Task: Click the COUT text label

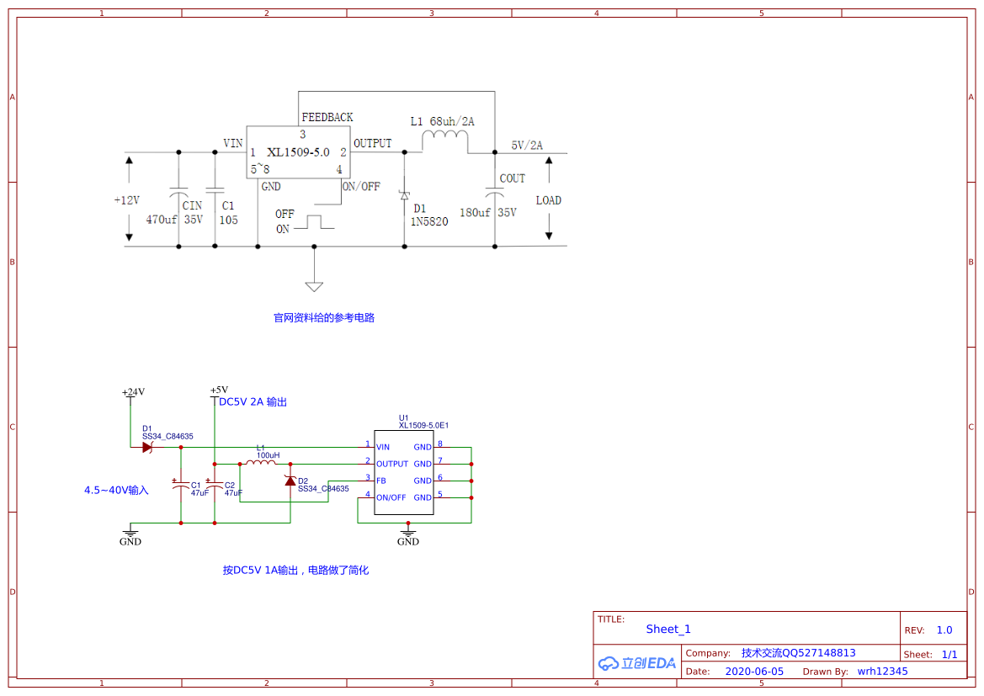Action: click(512, 178)
